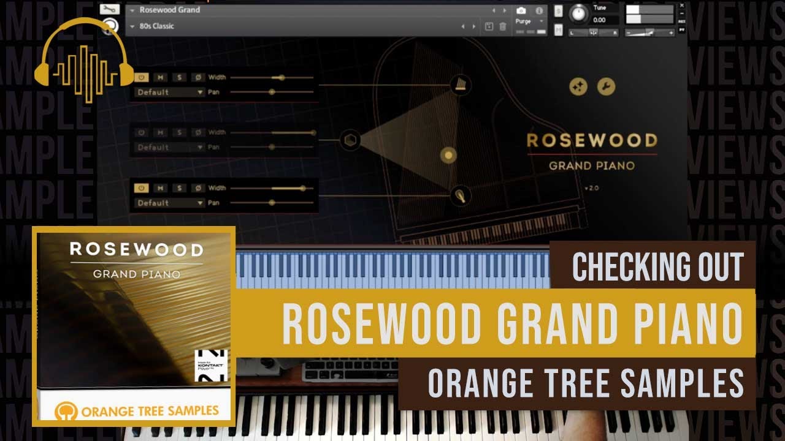The image size is (785, 441).
Task: Adjust the first mic channel Pan slider
Action: tap(272, 92)
